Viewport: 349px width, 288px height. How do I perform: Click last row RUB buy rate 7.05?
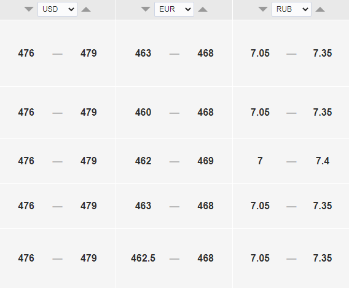coord(260,258)
